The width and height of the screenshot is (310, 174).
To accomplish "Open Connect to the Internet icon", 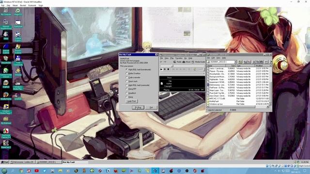I will pos(6,73).
